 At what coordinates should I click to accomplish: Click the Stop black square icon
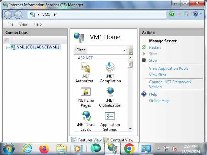pos(144,60)
